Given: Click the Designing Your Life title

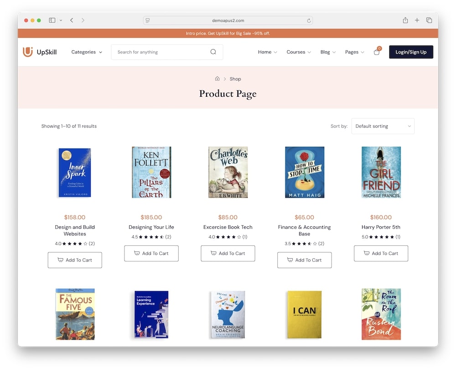Looking at the screenshot, I should [x=151, y=227].
